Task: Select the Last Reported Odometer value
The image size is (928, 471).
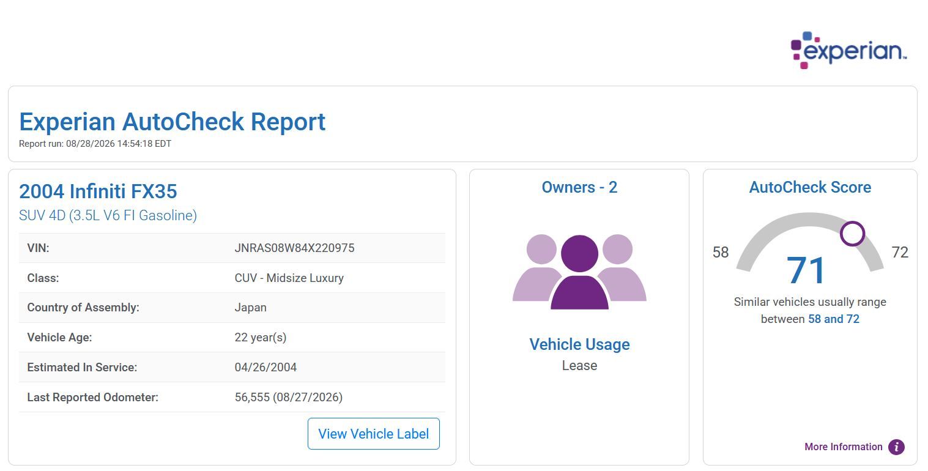Action: [289, 398]
